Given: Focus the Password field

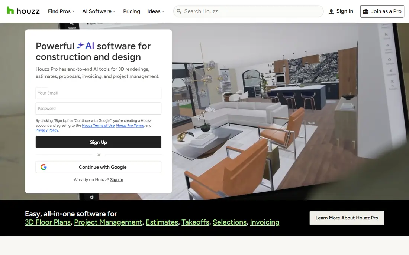Looking at the screenshot, I should [x=98, y=109].
